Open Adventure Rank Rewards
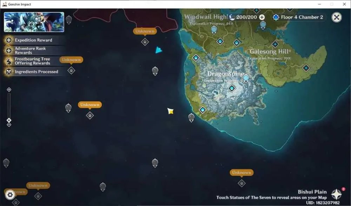Screen dimensions: 351x206 (x=34, y=51)
